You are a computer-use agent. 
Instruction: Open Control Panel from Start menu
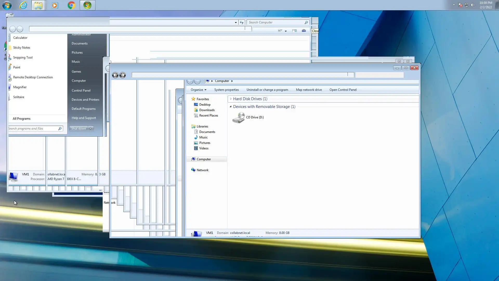pos(81,91)
